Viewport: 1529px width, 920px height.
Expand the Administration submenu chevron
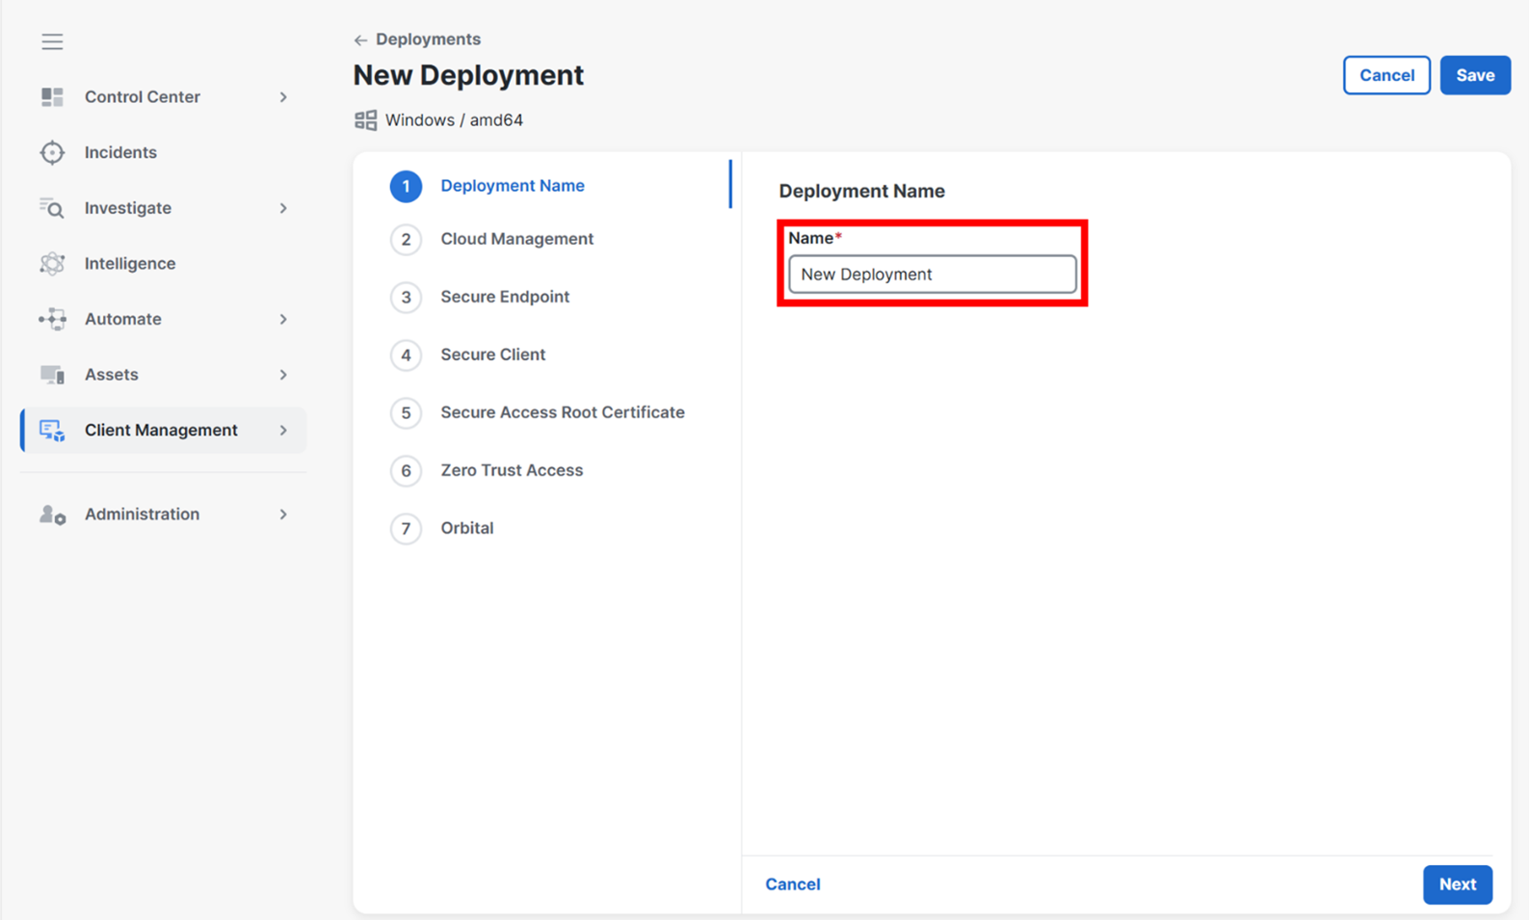[283, 514]
